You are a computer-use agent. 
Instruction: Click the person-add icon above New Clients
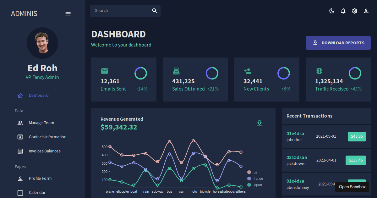(248, 71)
